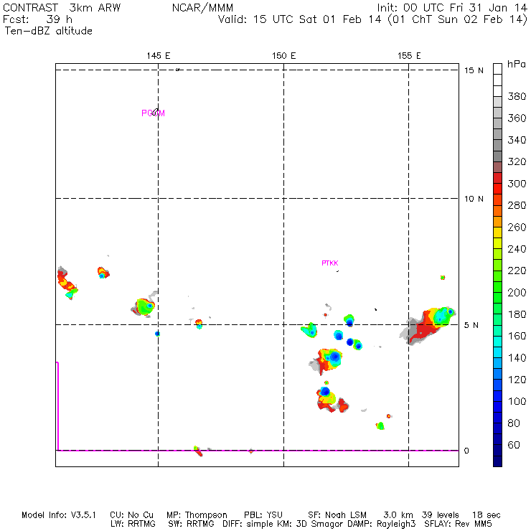531x531 pixels.
Task: Click the '18 sec' timestep text
Action: [487, 514]
